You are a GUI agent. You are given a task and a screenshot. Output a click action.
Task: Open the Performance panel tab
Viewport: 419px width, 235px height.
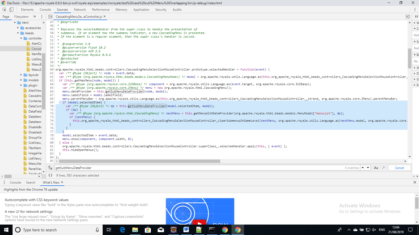point(101,10)
